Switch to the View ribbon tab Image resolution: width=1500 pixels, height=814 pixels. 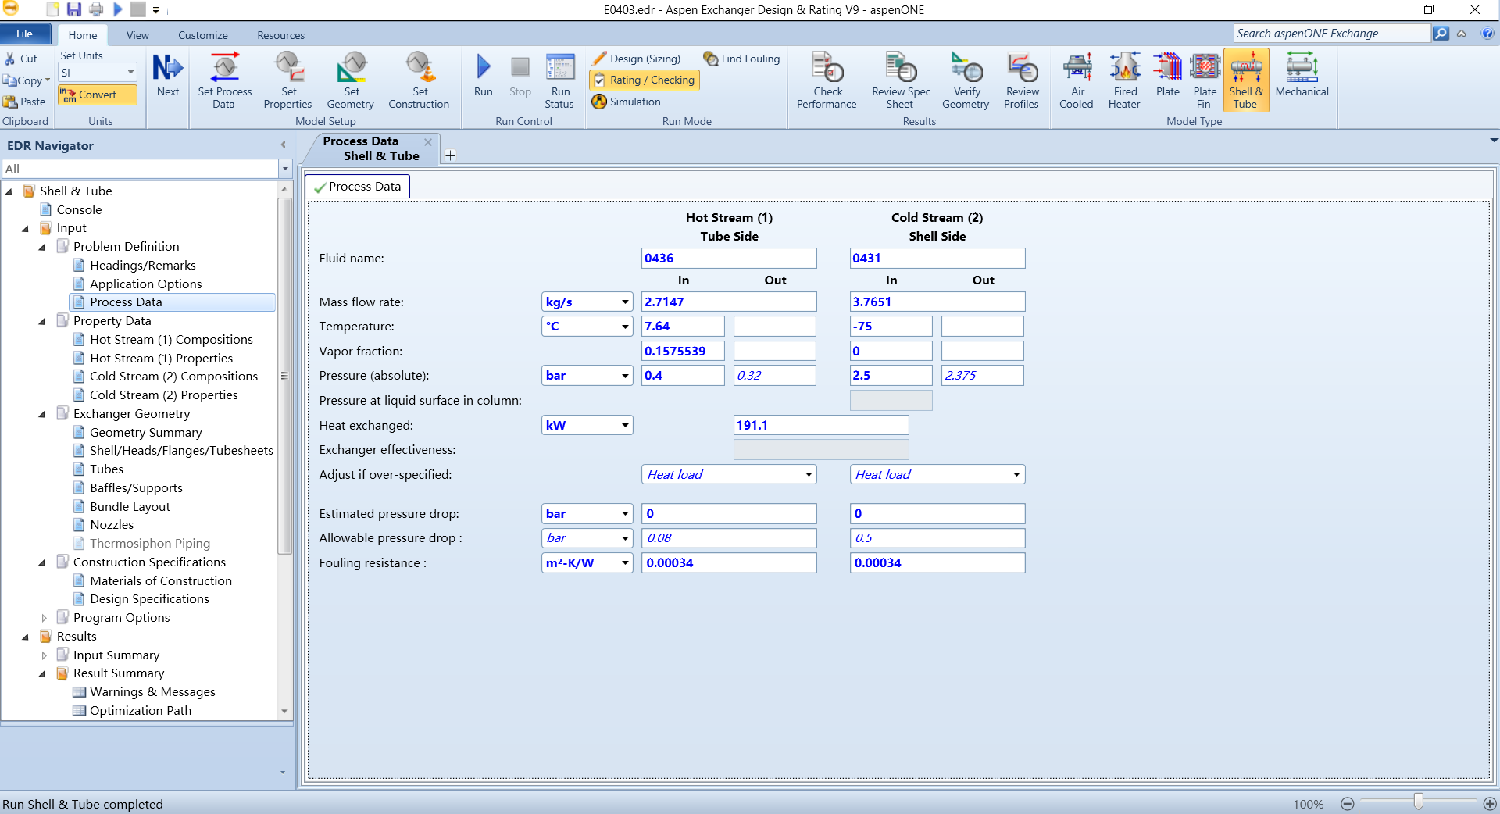pos(137,35)
